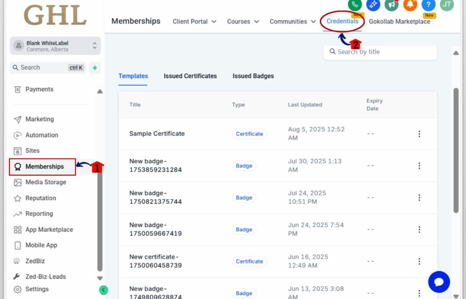The image size is (466, 299).
Task: Click the sidebar scroll down arrow
Action: tap(100, 278)
